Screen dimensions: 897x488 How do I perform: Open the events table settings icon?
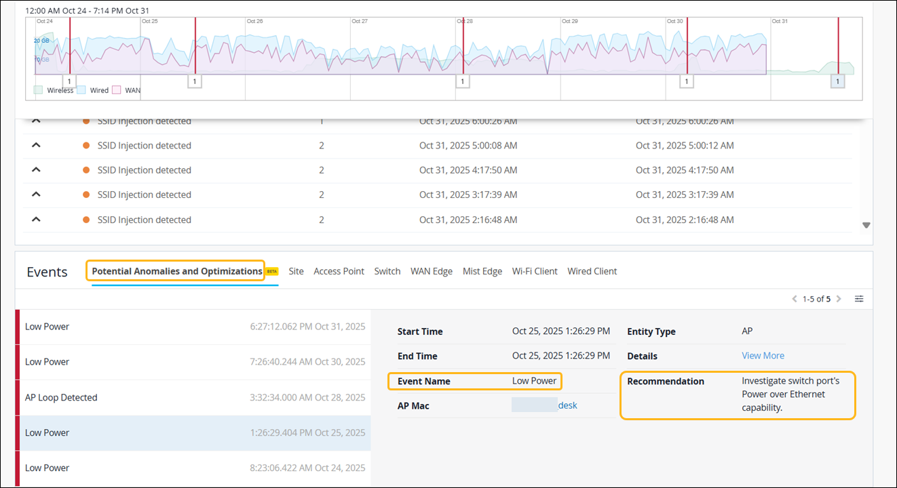pos(859,299)
